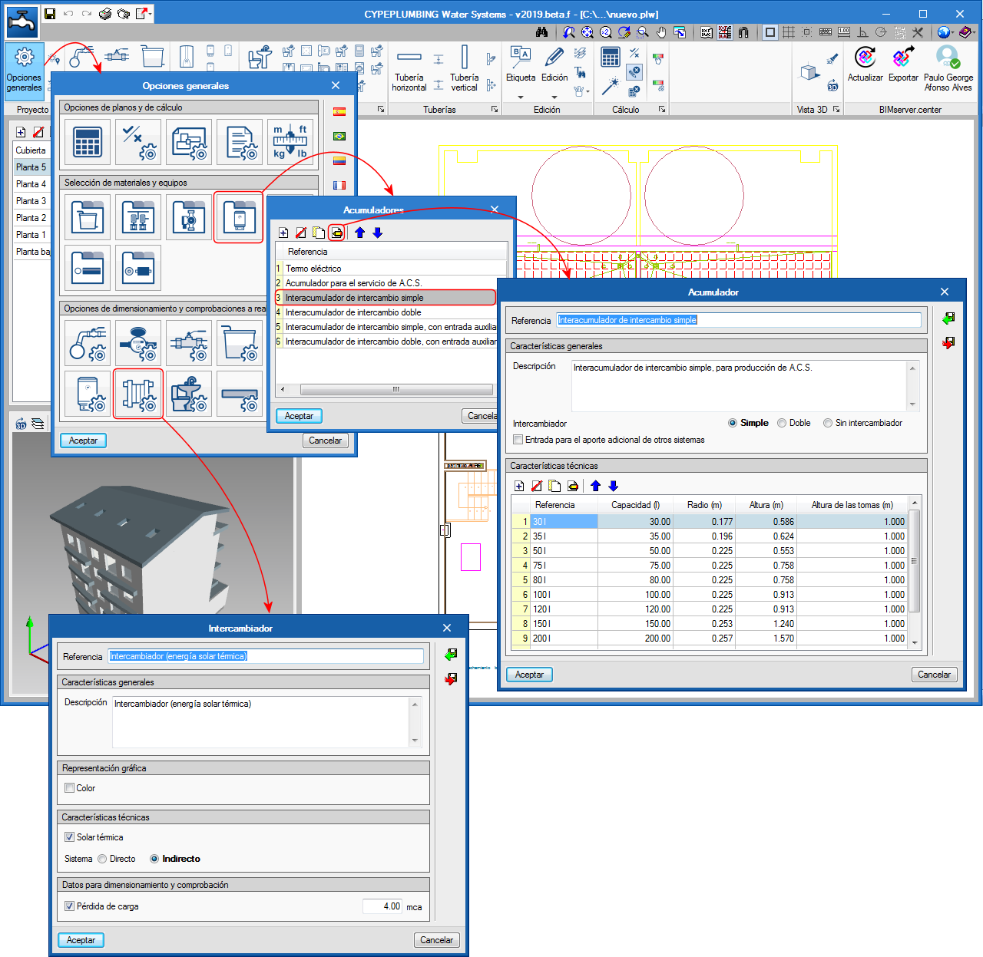Image resolution: width=983 pixels, height=957 pixels.
Task: Click the Pérdida de carga value field
Action: (382, 906)
